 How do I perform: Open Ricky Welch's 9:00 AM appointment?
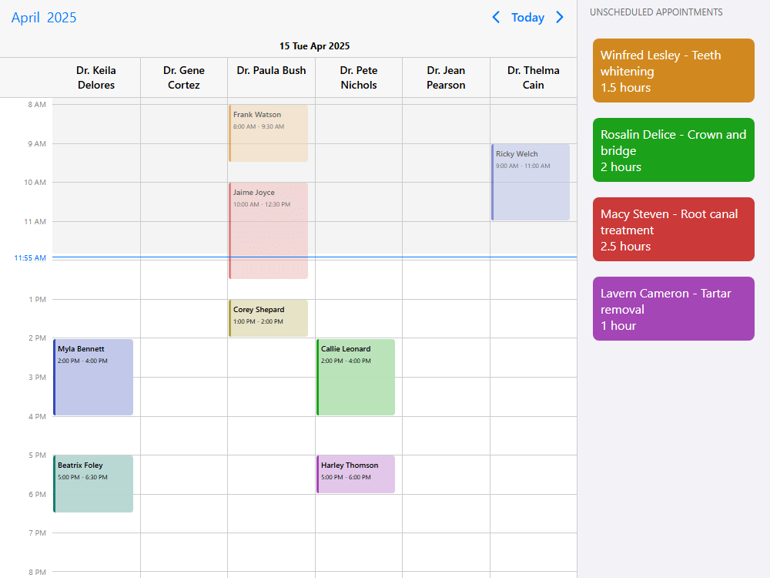click(531, 182)
